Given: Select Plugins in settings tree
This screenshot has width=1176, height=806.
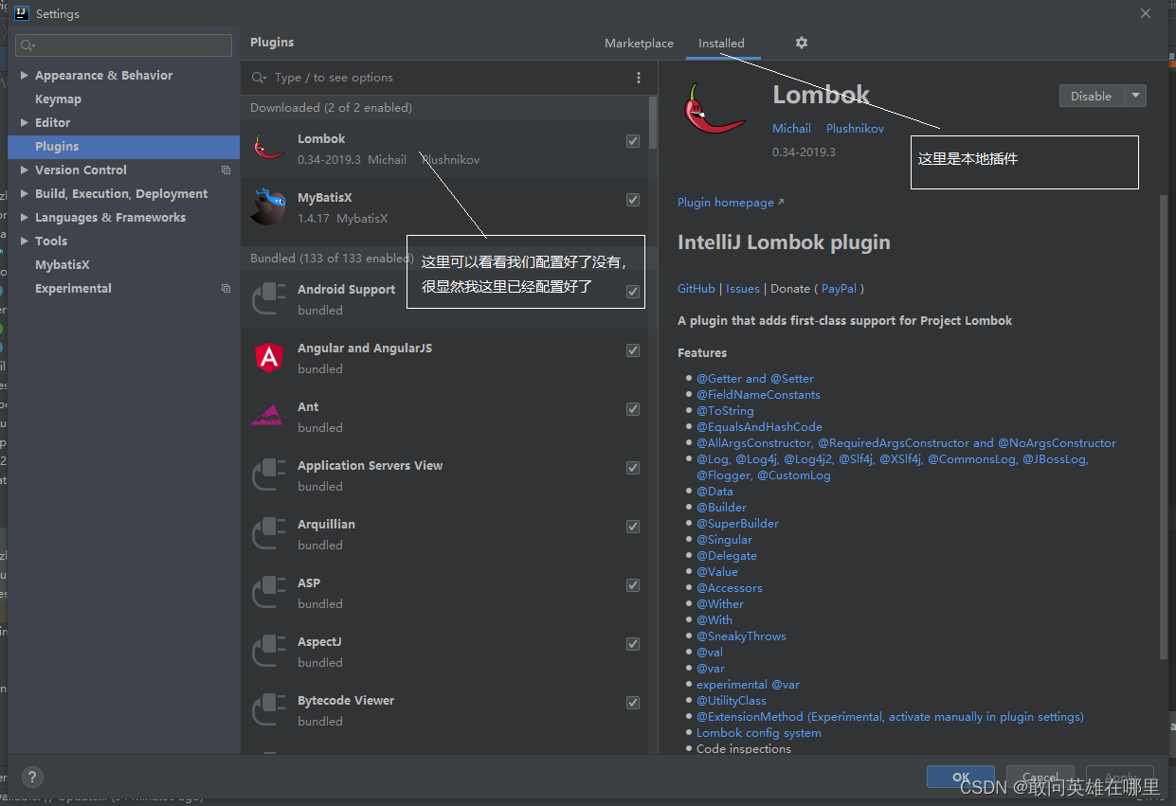Looking at the screenshot, I should 123,147.
